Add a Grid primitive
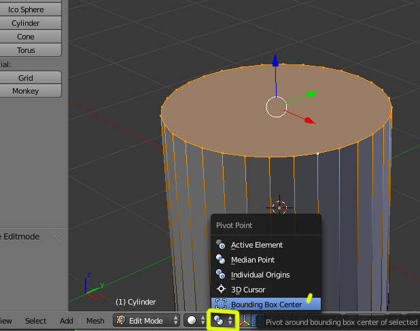The height and width of the screenshot is (331, 420). 31,78
